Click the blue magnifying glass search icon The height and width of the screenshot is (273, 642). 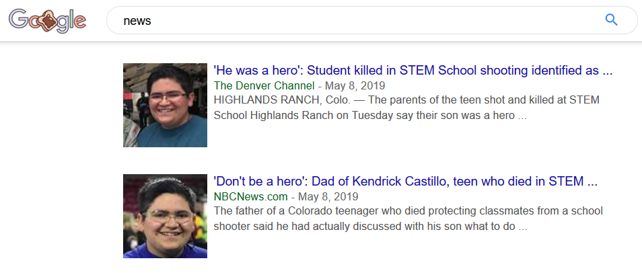point(611,20)
